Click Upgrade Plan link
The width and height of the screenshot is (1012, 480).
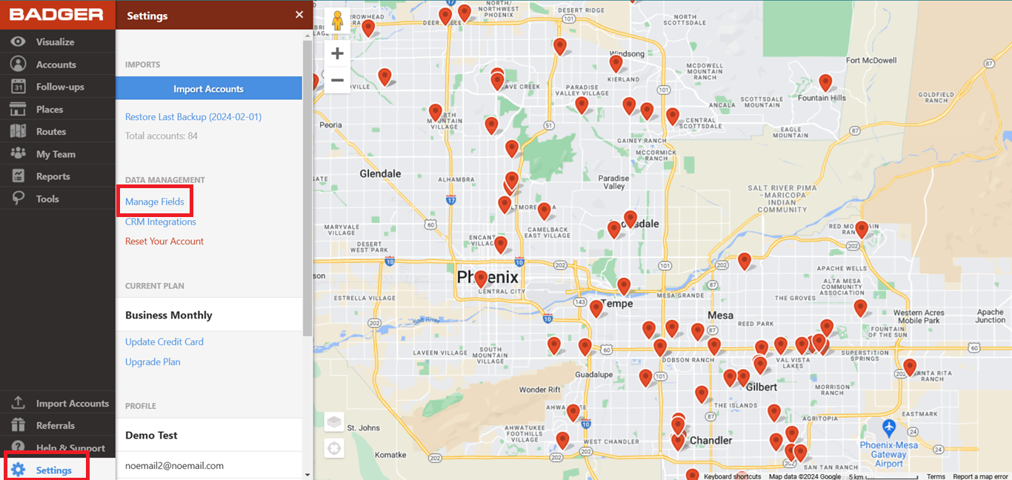153,361
